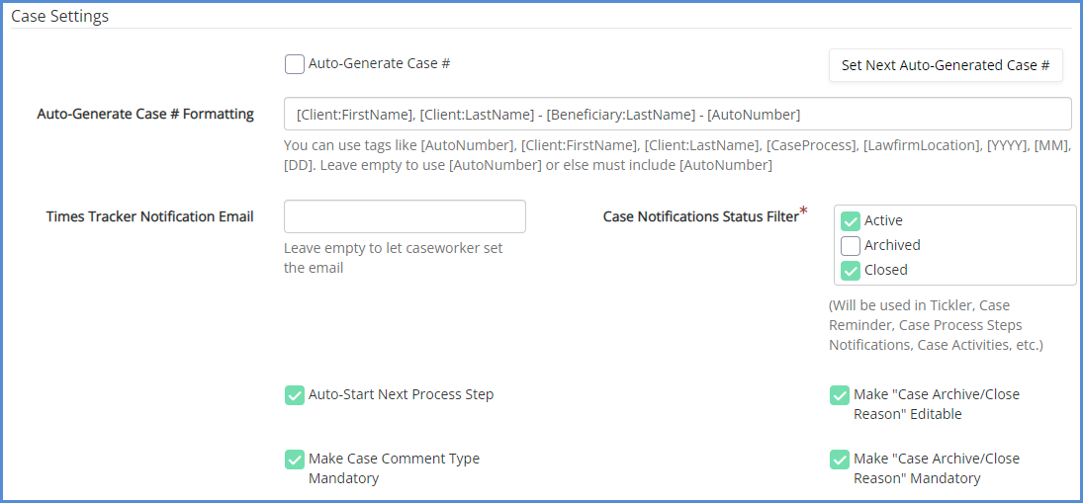The image size is (1083, 503).
Task: Uncheck the Active status filter checkbox
Action: (x=851, y=221)
